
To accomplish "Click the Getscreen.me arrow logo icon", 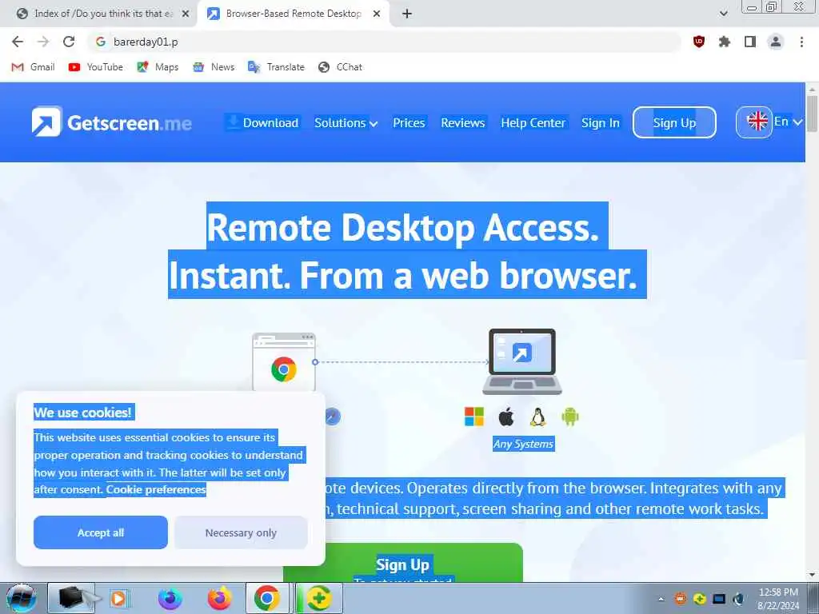I will (46, 122).
